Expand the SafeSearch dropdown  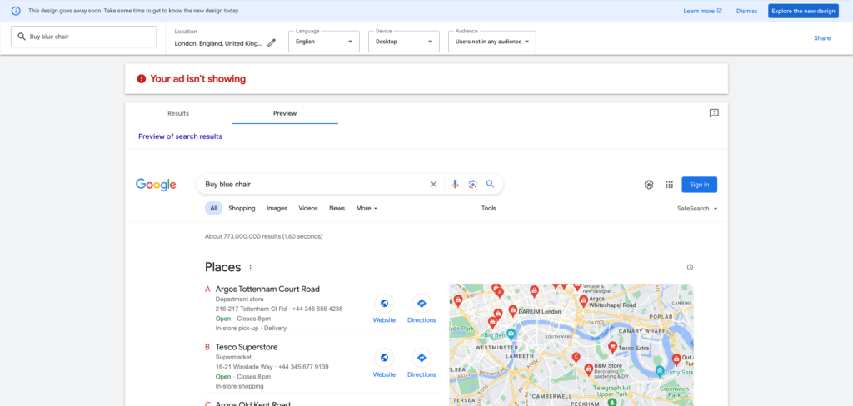tap(697, 209)
